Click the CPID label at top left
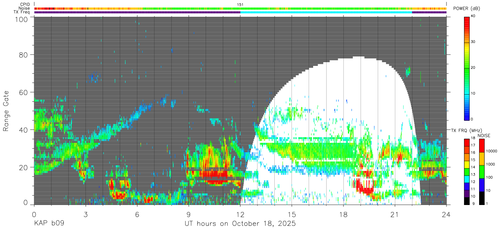The image size is (502, 232). coord(25,5)
